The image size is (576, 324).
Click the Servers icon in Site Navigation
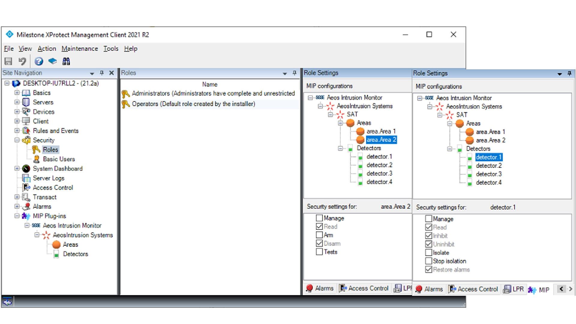(26, 102)
